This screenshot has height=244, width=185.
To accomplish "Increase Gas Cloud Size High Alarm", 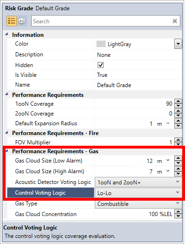I will coord(178,169).
